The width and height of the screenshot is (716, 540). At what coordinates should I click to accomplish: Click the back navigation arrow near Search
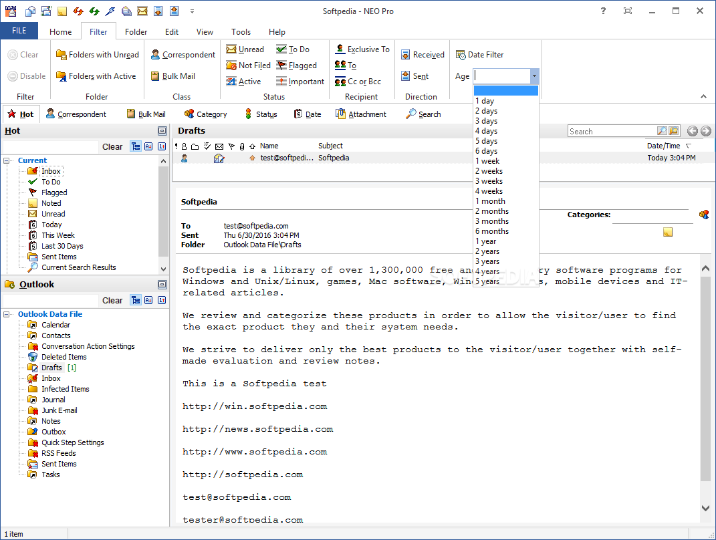692,131
